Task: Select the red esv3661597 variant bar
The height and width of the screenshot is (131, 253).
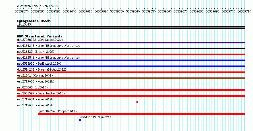Action: [x=131, y=96]
